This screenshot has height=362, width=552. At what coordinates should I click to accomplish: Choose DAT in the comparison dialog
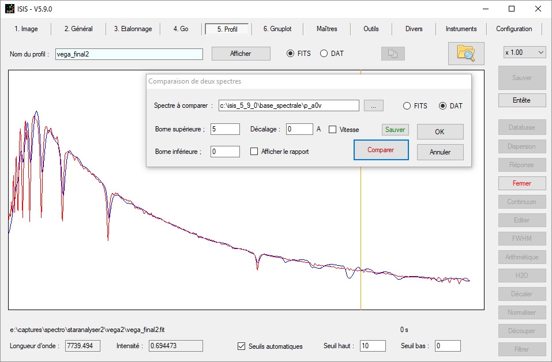[x=443, y=106]
